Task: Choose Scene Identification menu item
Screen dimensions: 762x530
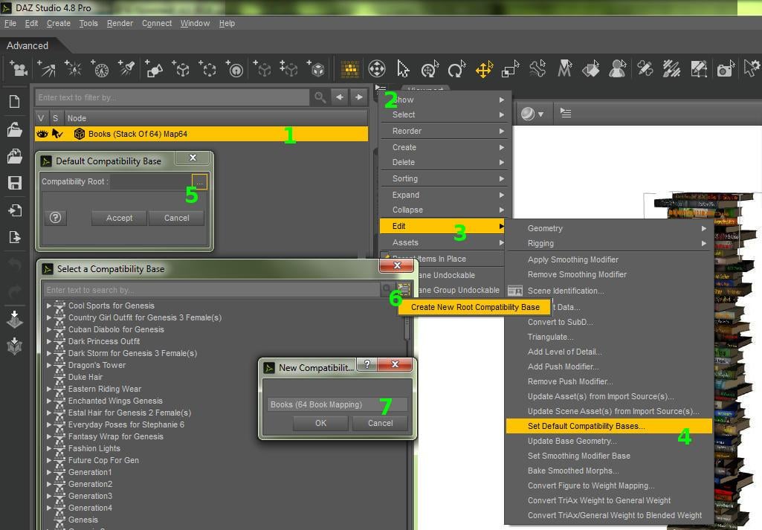Action: [x=610, y=291]
